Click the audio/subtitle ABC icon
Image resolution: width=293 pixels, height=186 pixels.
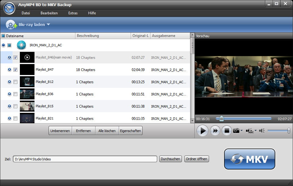click(x=250, y=131)
